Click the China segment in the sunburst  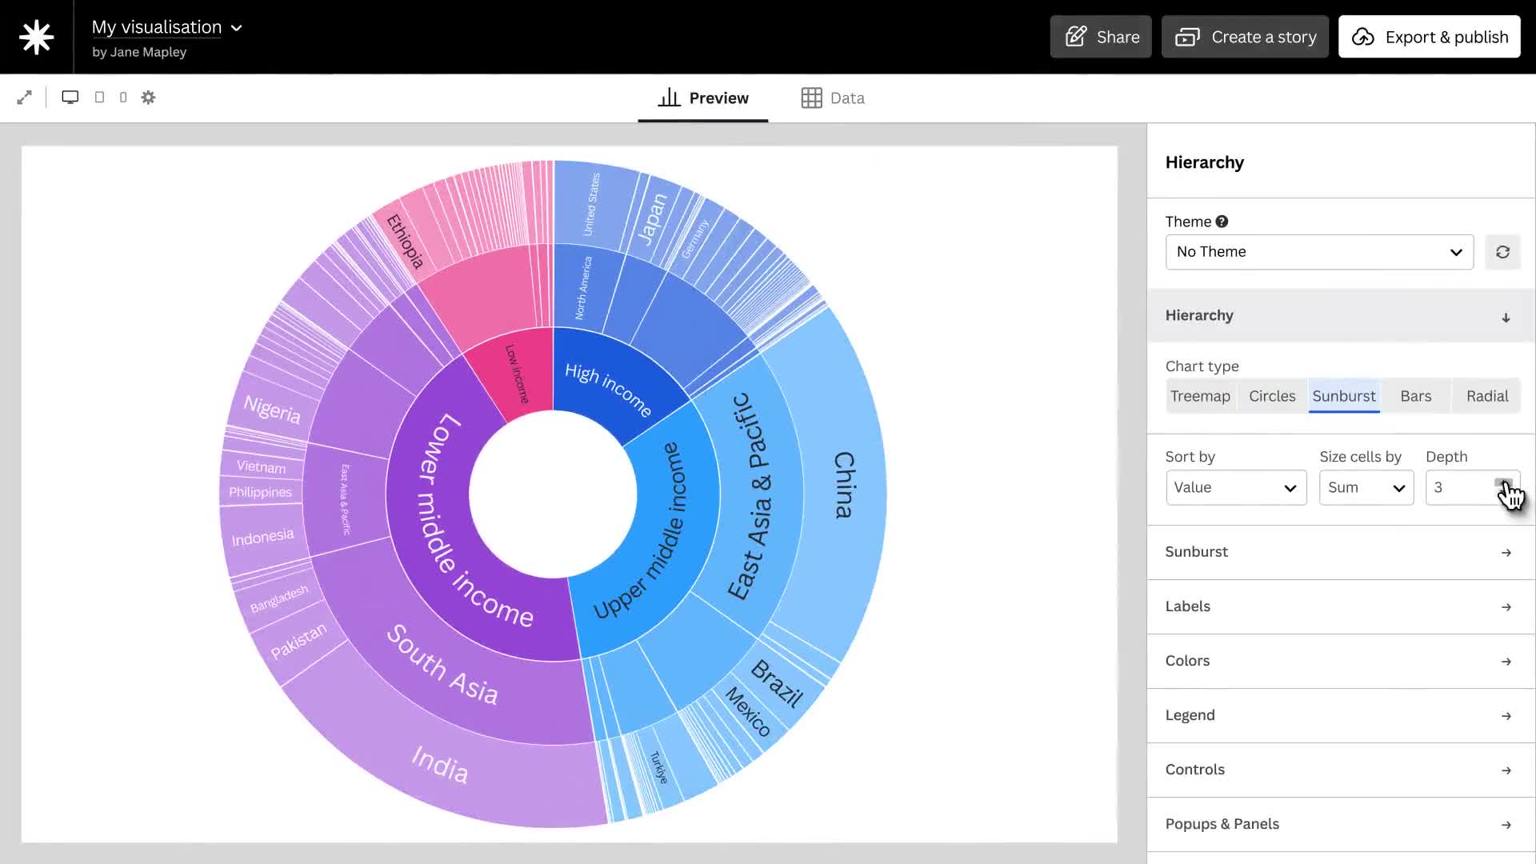coord(844,485)
